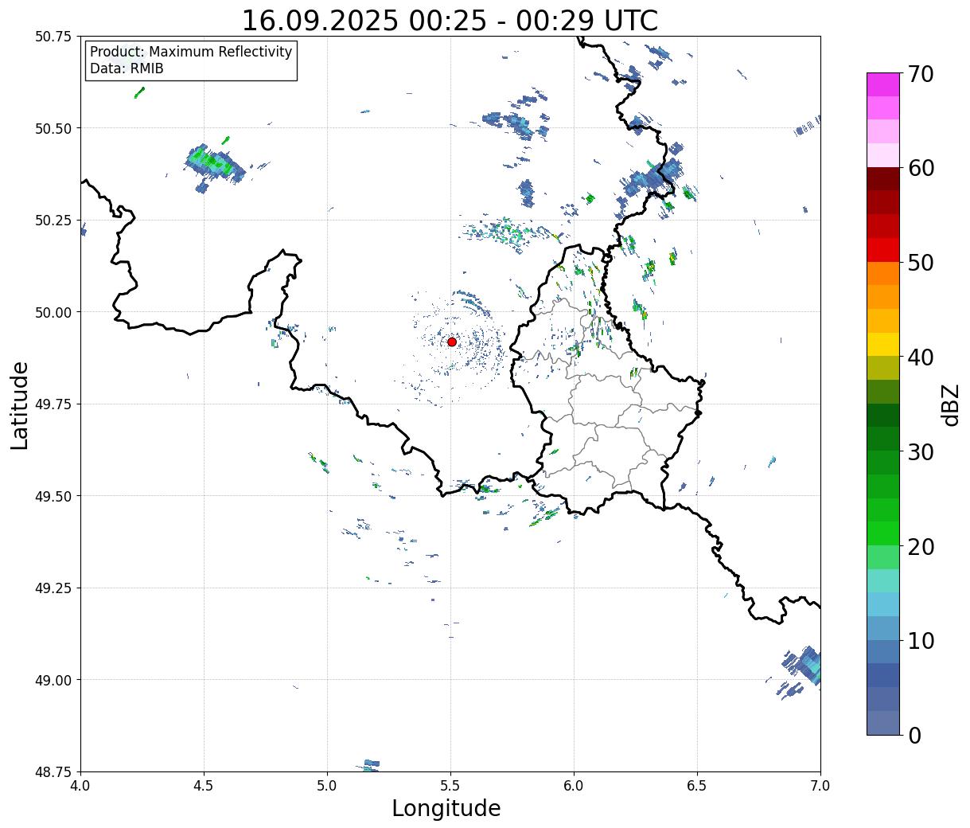Click the colorbar tick label 0
Screen dimensions: 970x828
tap(914, 736)
